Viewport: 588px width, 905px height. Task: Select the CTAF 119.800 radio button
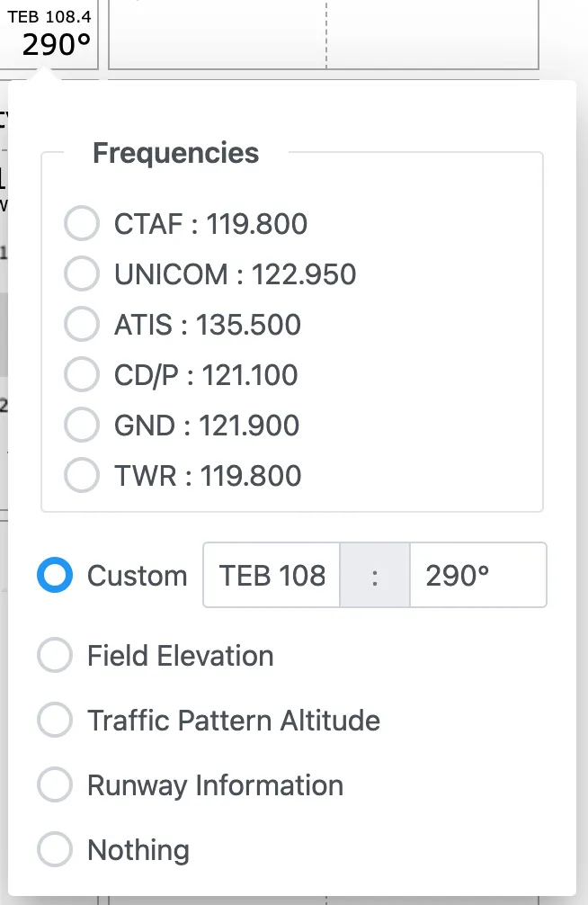tap(82, 224)
